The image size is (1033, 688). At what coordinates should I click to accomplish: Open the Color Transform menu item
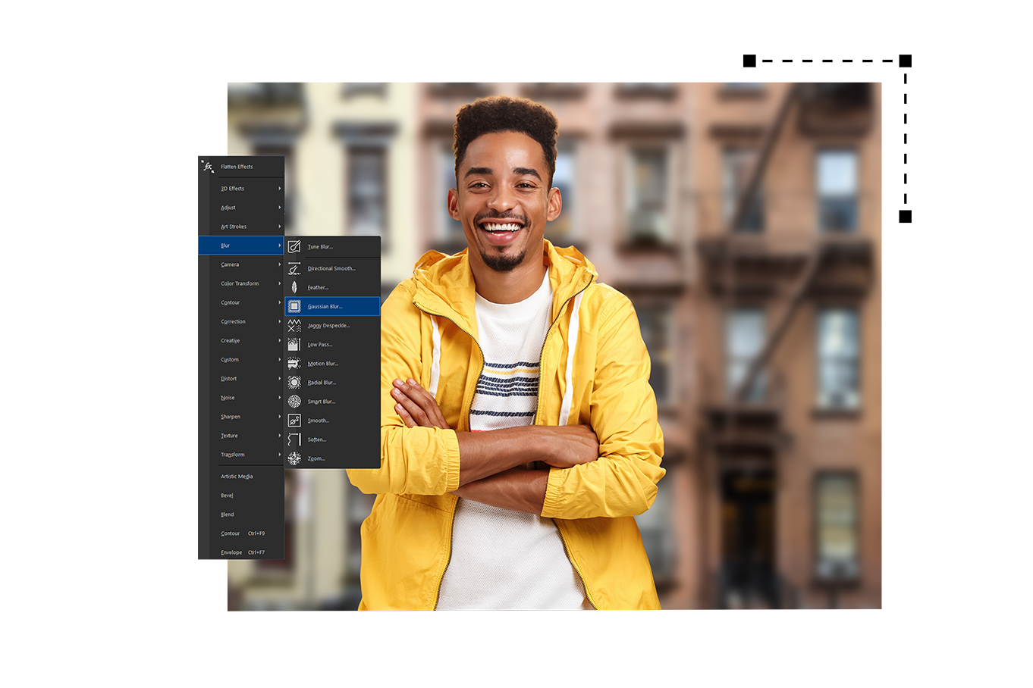click(x=240, y=283)
